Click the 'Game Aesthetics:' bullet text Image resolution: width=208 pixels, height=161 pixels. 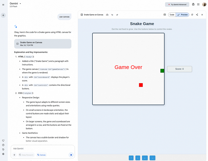click(30, 133)
